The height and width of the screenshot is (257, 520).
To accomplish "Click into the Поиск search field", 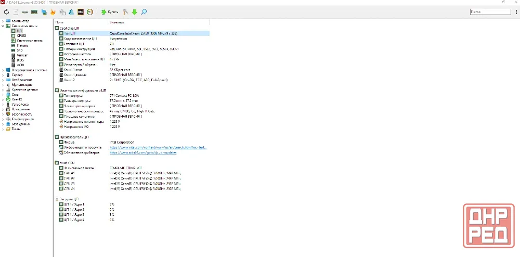I will (x=490, y=11).
